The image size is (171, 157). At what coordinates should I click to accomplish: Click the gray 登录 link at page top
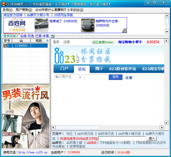pos(56,42)
